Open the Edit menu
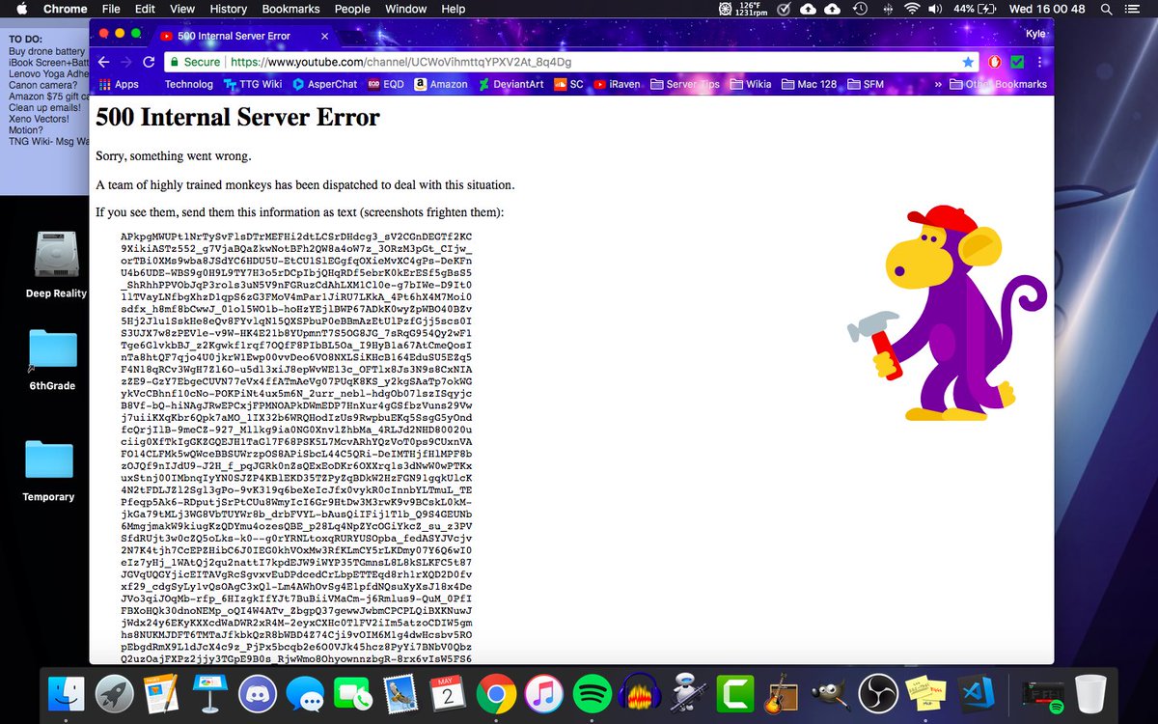 [145, 9]
